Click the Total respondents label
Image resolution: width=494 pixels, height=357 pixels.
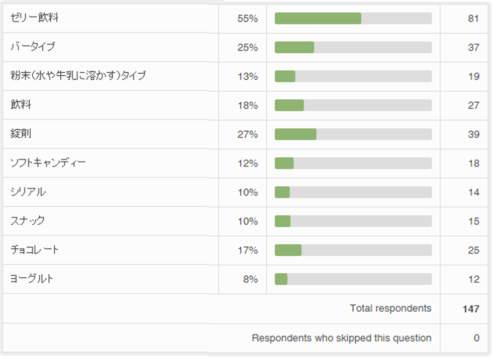click(x=390, y=308)
